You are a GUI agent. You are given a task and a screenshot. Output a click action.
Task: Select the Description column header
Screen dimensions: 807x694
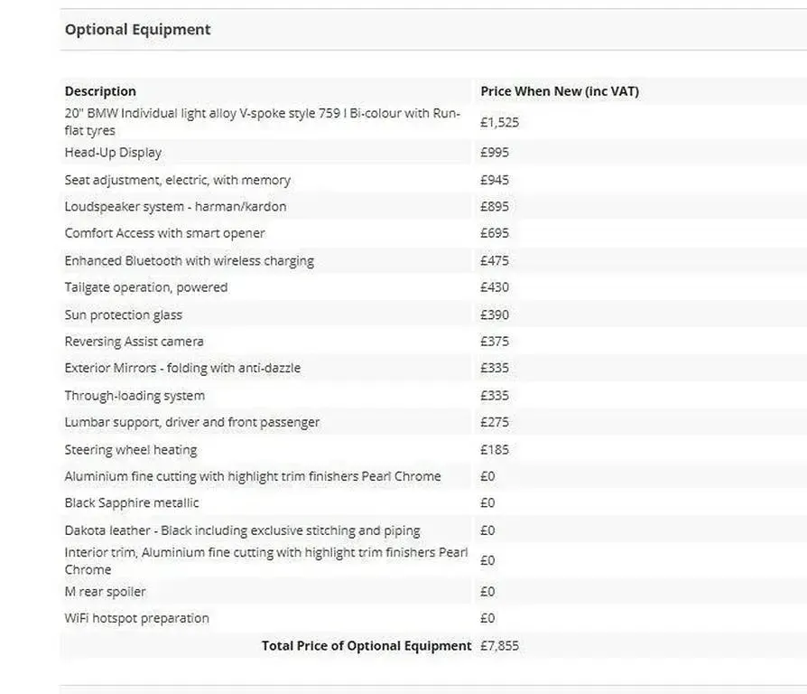(100, 91)
